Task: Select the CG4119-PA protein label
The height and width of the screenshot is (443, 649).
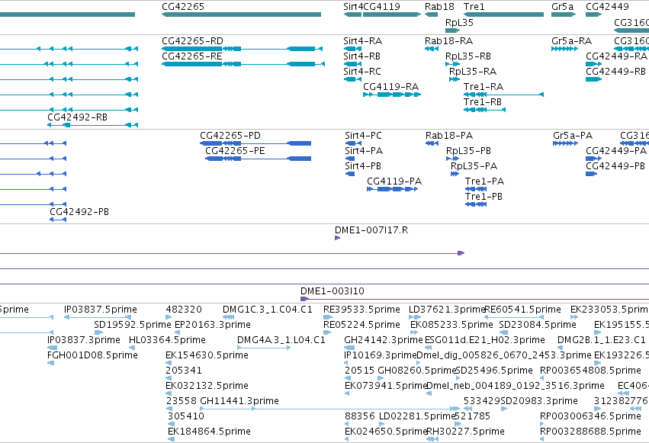Action: pos(394,181)
